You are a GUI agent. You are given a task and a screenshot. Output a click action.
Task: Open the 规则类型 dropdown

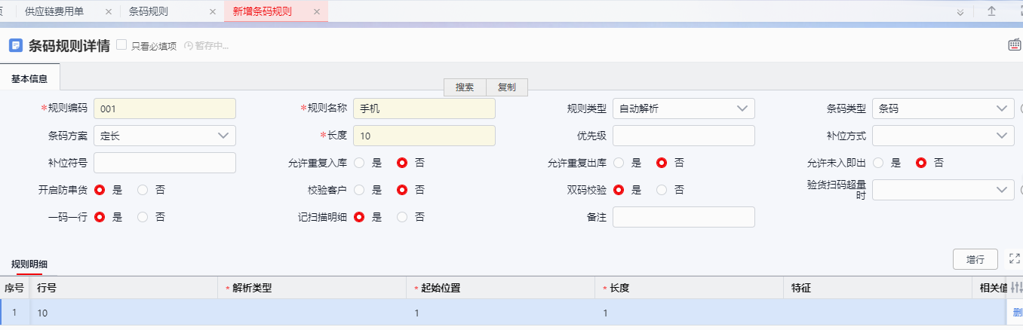pos(684,108)
